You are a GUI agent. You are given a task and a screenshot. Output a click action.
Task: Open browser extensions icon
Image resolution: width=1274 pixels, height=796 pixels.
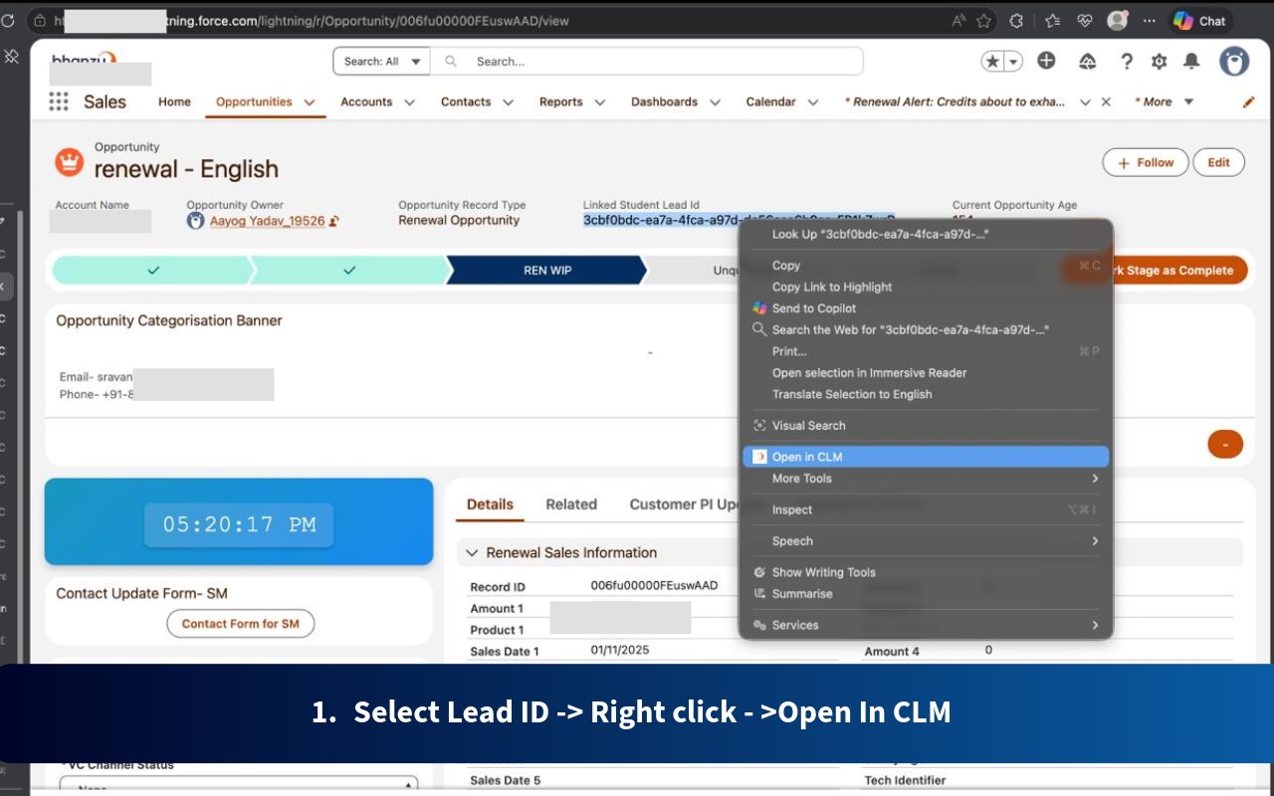tap(1016, 20)
